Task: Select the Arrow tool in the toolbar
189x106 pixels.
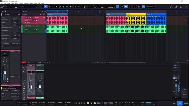Action: coord(46,7)
